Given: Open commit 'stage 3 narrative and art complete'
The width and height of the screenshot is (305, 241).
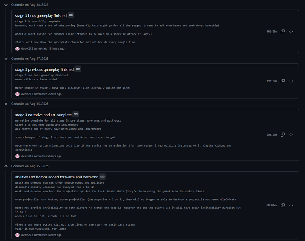Looking at the screenshot, I should (44, 115).
